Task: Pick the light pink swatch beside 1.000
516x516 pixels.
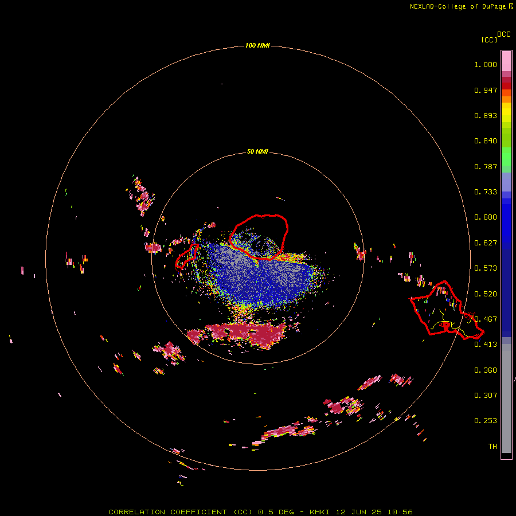Action: 506,61
